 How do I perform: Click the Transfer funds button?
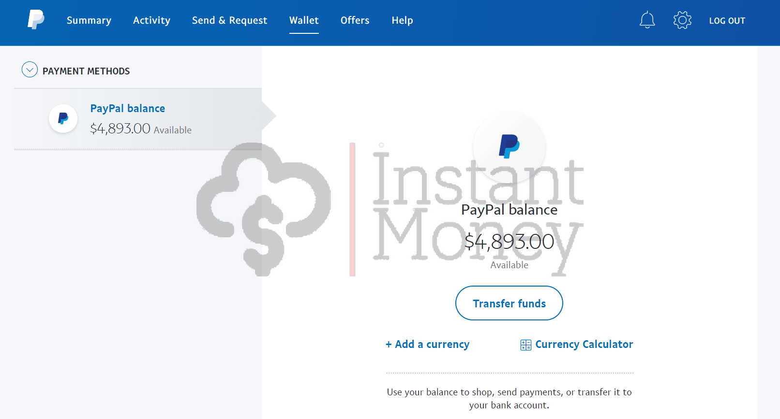(x=509, y=303)
